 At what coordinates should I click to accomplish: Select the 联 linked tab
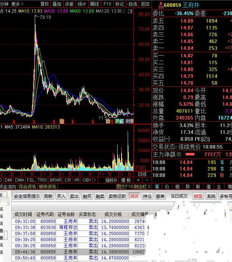pos(198,187)
